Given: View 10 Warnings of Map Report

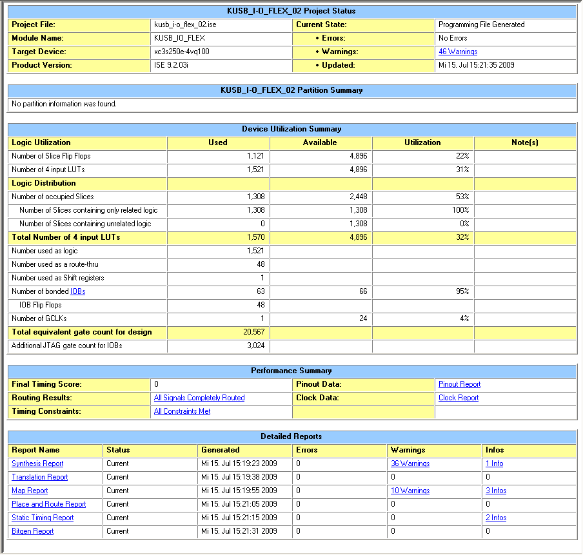Looking at the screenshot, I should 410,491.
